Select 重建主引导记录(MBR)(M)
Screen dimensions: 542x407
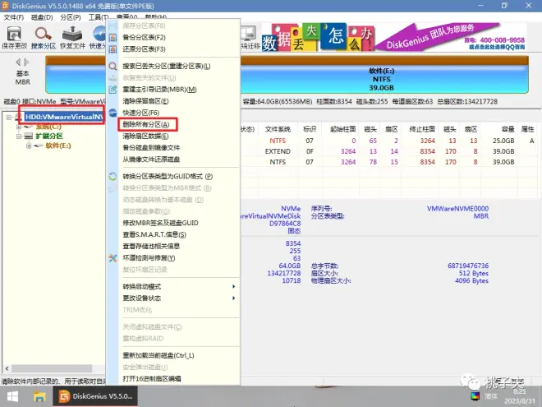(x=159, y=90)
